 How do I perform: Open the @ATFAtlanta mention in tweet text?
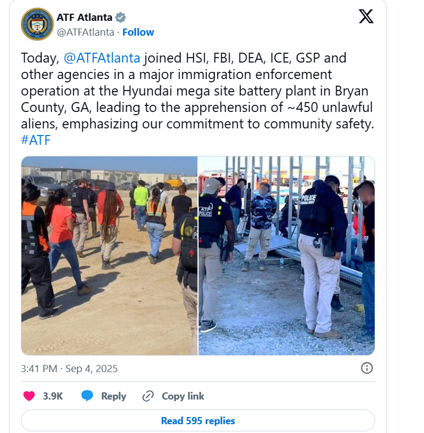click(x=102, y=58)
